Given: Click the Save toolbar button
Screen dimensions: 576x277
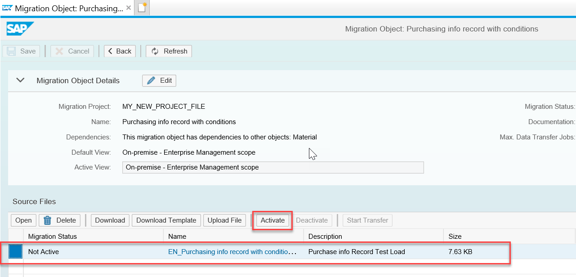Looking at the screenshot, I should (x=22, y=51).
